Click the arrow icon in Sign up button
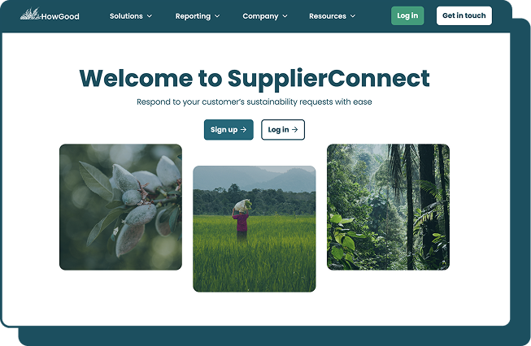 point(243,129)
